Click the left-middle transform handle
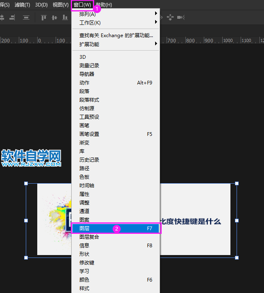The image size is (264, 293). [x=26, y=220]
